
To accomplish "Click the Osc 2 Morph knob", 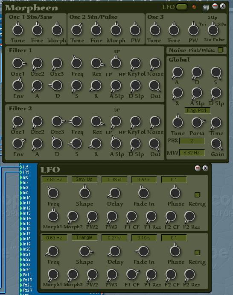I will tap(116, 30).
